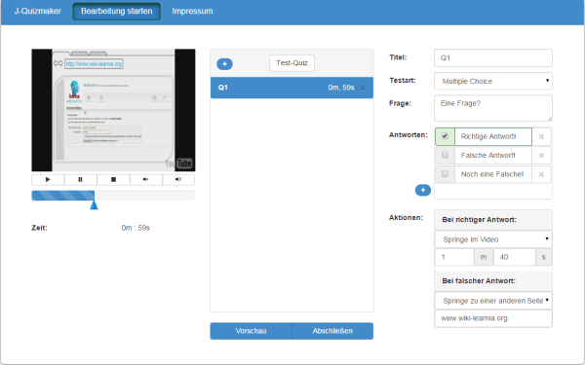The width and height of the screenshot is (585, 365).
Task: Uncheck the 'Richtige Antwort!' checkbox
Action: [x=445, y=136]
